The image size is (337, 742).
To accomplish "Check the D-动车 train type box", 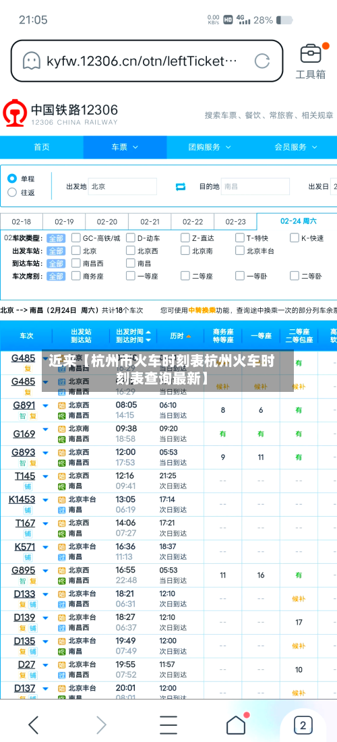I will coord(131,238).
